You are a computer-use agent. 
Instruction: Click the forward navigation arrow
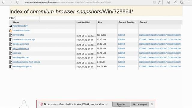(x=10, y=2)
